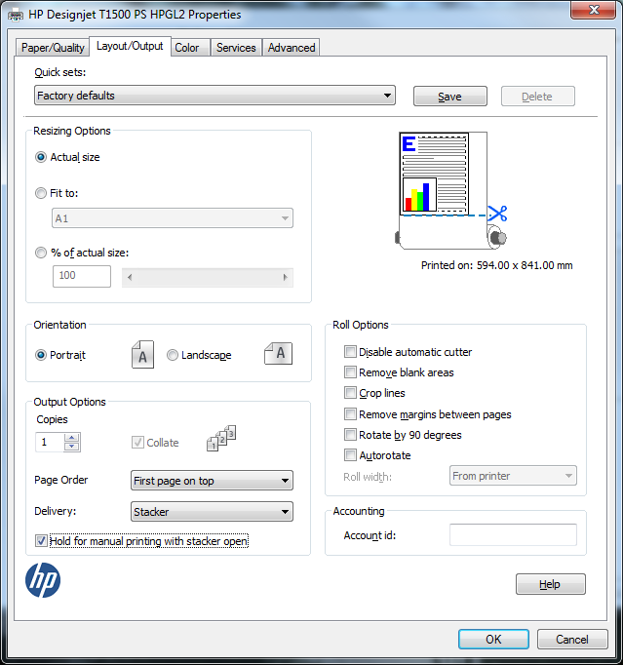The image size is (623, 665).
Task: Select Fit to radio button
Action: pos(41,193)
